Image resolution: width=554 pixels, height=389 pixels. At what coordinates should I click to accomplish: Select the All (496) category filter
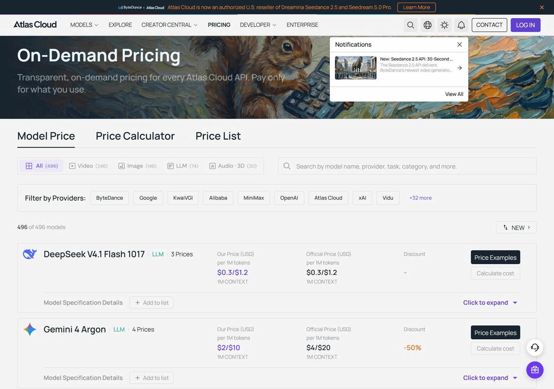[x=42, y=166]
